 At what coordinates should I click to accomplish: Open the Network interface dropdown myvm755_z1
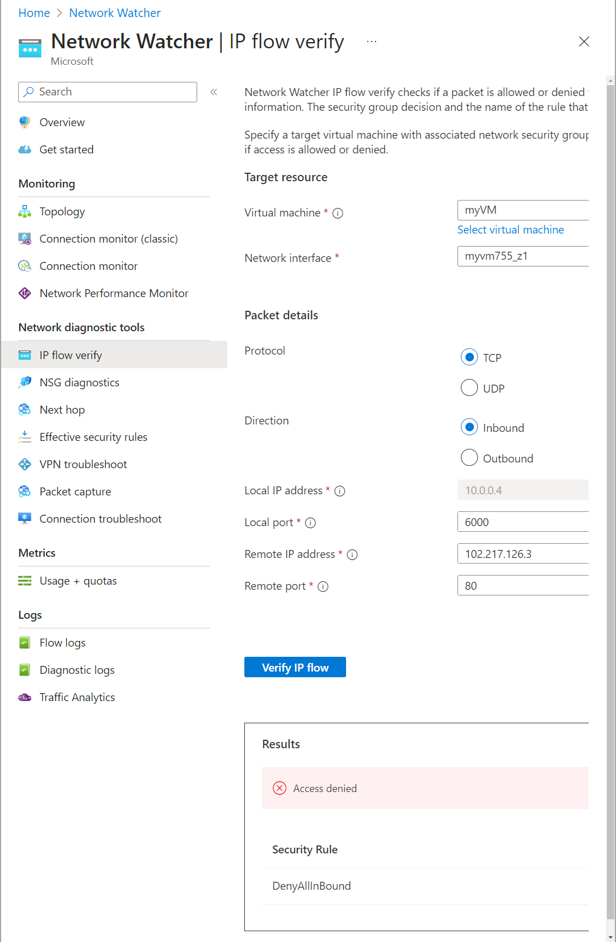tap(523, 256)
